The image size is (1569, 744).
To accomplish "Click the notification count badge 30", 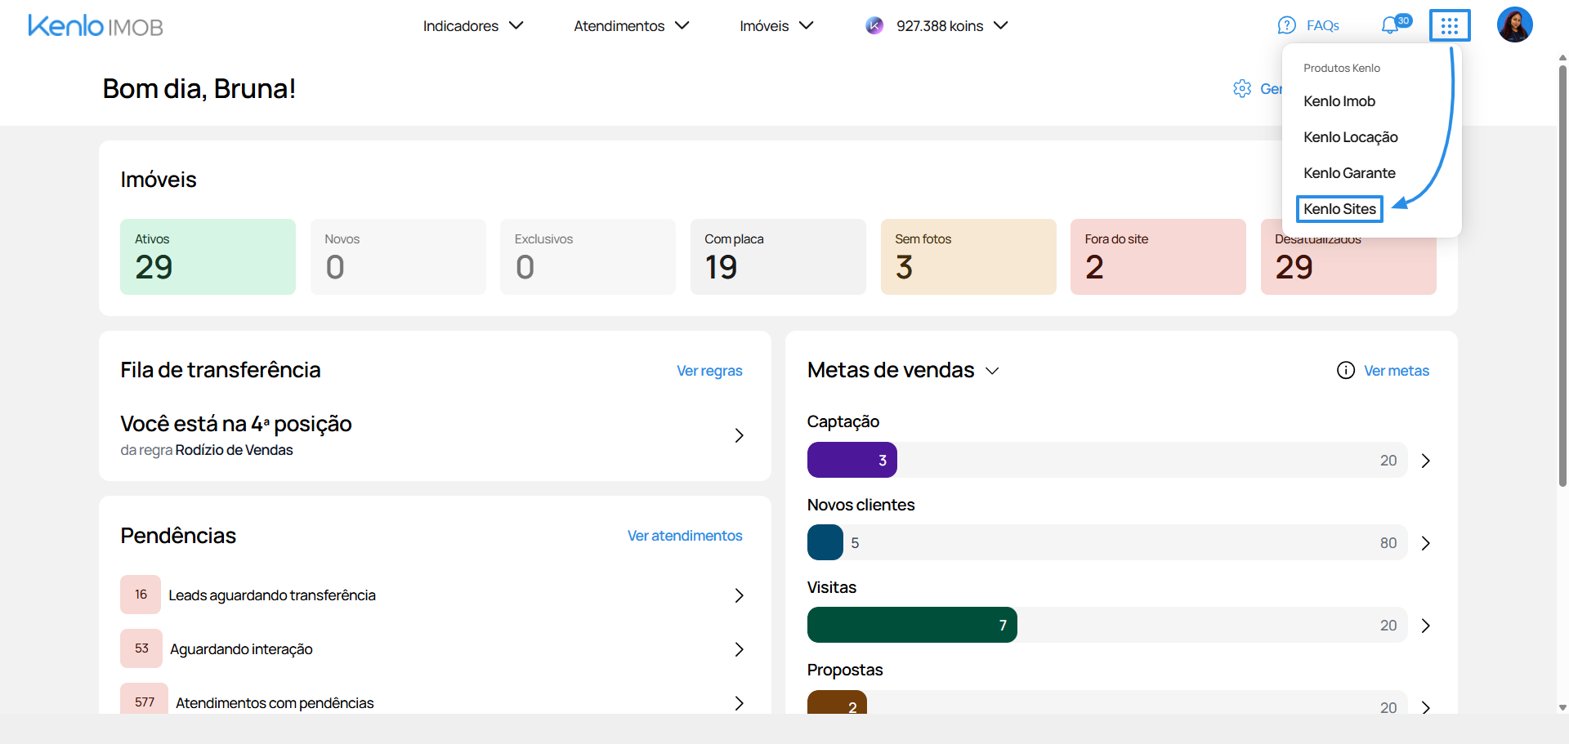I will pyautogui.click(x=1403, y=20).
